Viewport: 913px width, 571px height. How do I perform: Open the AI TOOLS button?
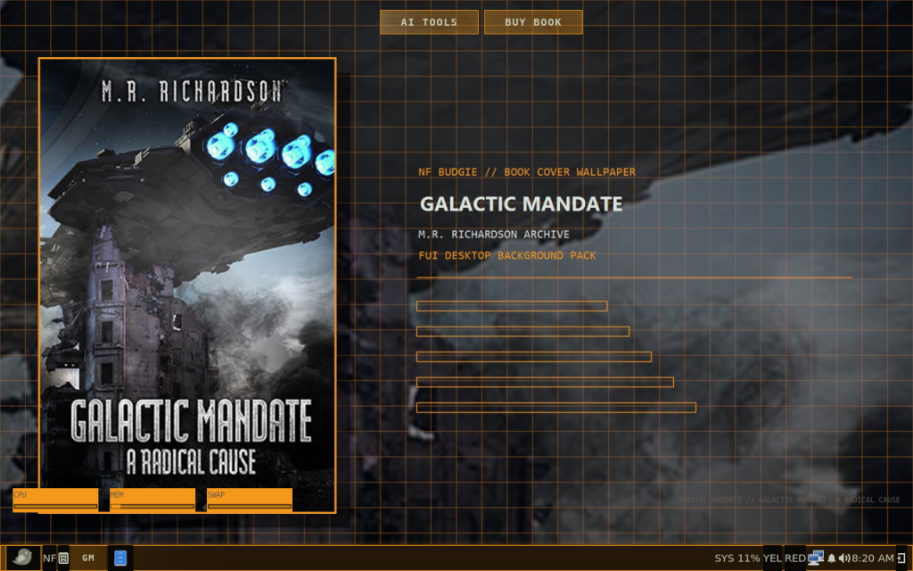click(x=429, y=22)
